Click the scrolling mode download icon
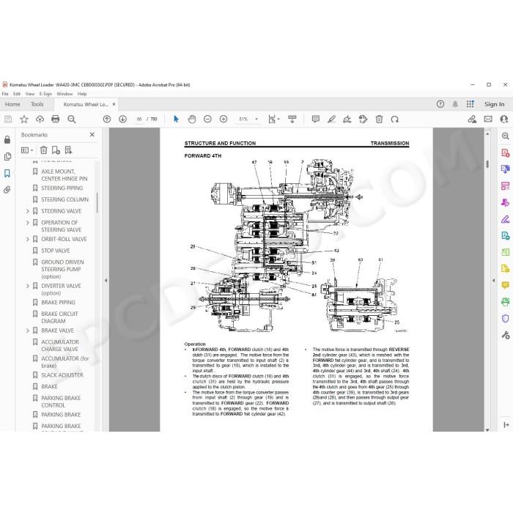The width and height of the screenshot is (513, 513). coord(292,119)
